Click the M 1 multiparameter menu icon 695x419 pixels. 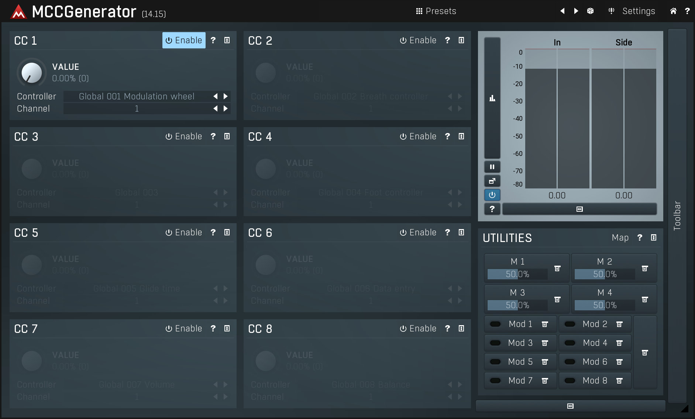pos(557,269)
